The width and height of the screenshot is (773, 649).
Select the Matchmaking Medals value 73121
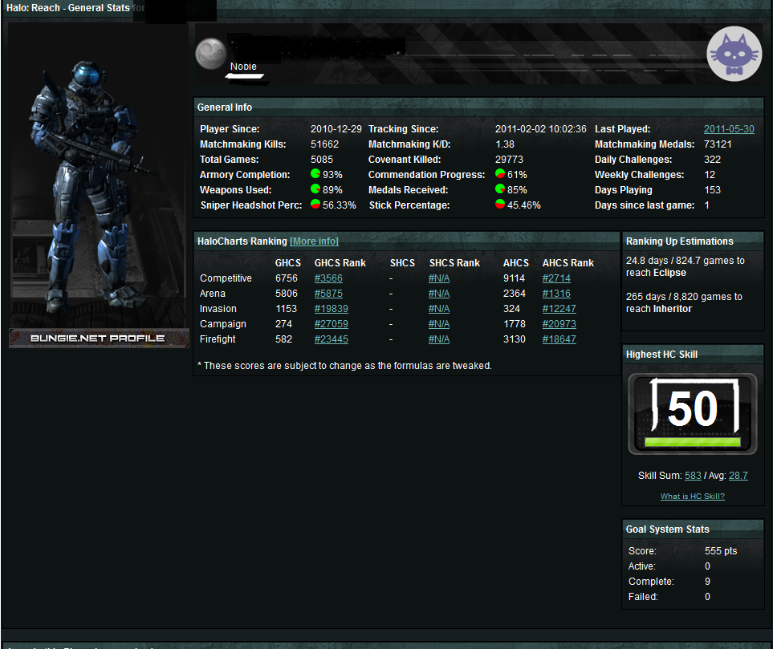pos(718,144)
